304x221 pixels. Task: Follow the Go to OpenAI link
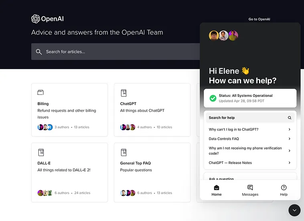pos(259,19)
